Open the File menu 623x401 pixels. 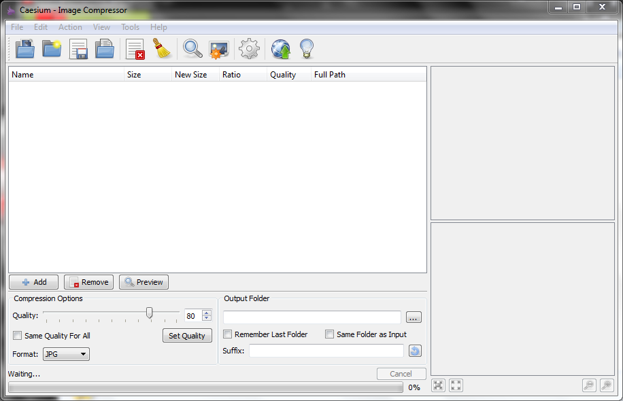[x=17, y=27]
